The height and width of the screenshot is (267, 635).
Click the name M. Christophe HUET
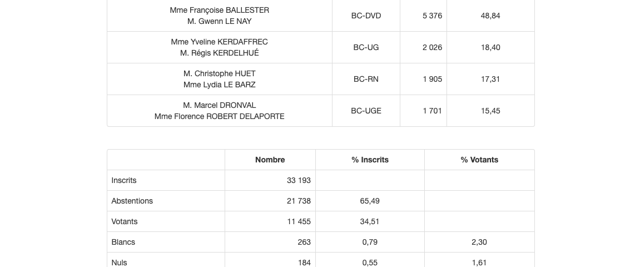[x=219, y=73]
